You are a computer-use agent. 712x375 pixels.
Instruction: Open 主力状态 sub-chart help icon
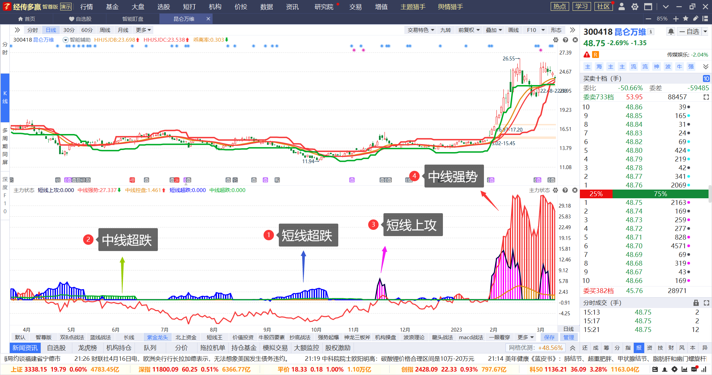click(565, 190)
